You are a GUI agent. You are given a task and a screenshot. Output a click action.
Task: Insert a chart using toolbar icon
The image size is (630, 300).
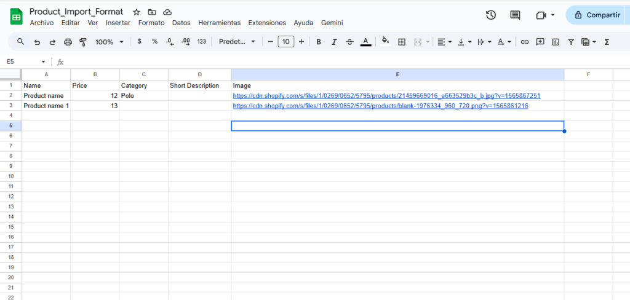tap(556, 42)
